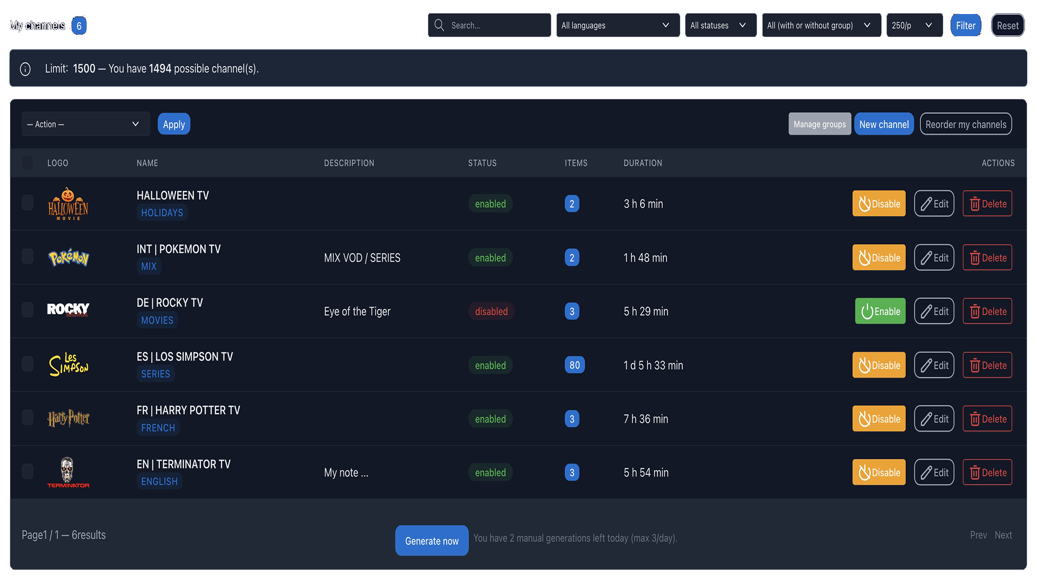Click the New channel button
Image resolution: width=1037 pixels, height=583 pixels.
(x=884, y=124)
